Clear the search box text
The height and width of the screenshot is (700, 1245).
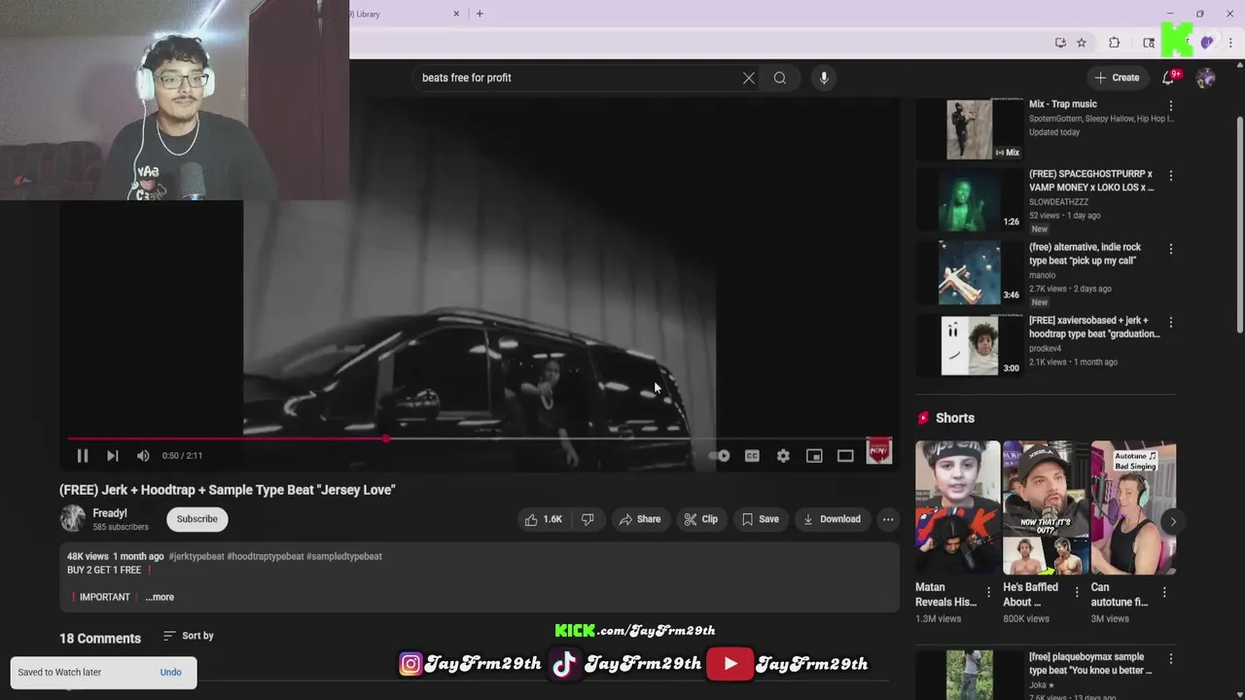point(749,78)
